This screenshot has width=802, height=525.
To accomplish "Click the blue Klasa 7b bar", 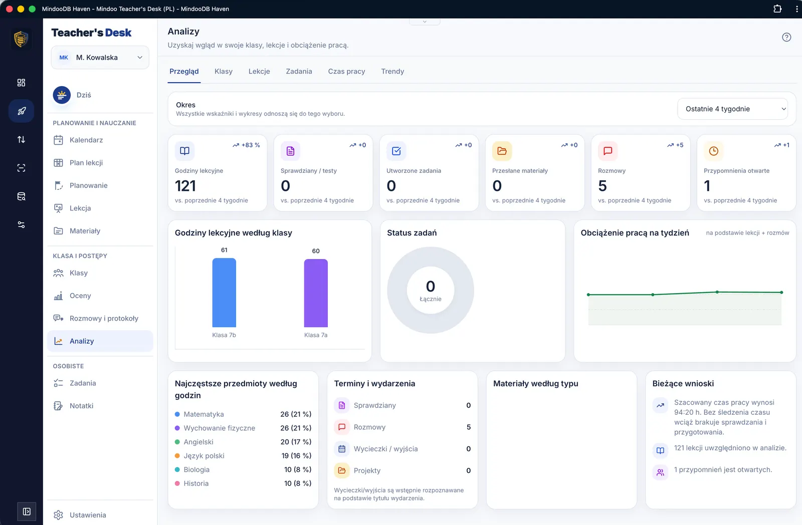I will pyautogui.click(x=224, y=293).
